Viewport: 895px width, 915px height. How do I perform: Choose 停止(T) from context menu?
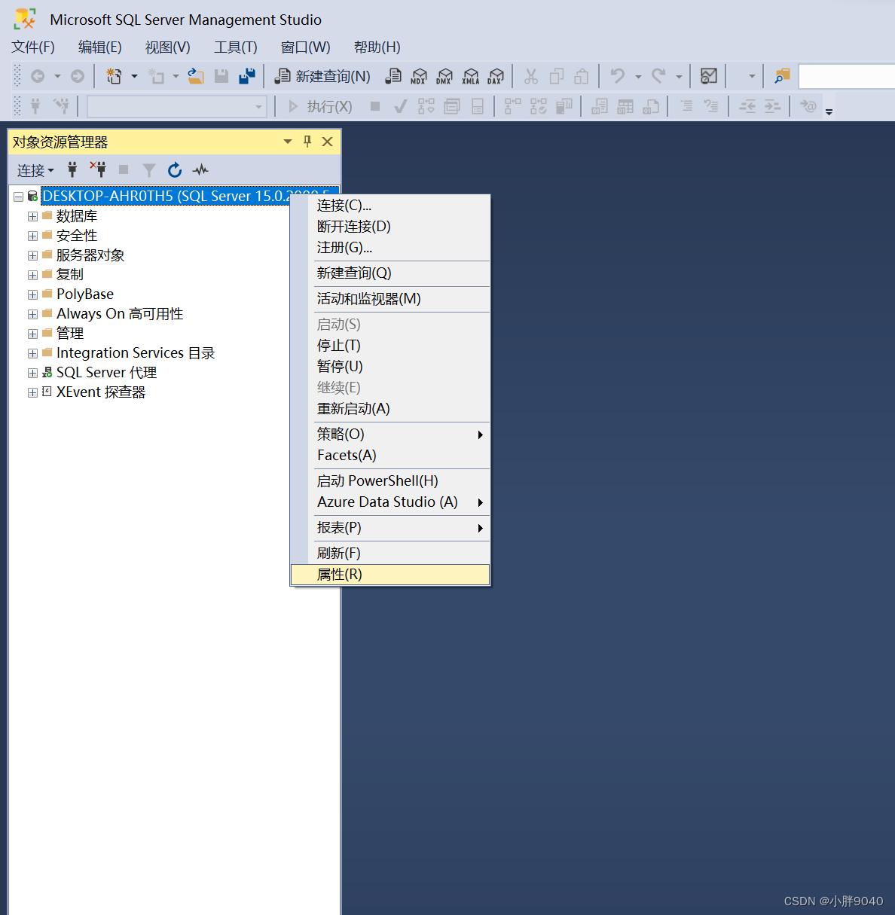pyautogui.click(x=390, y=346)
